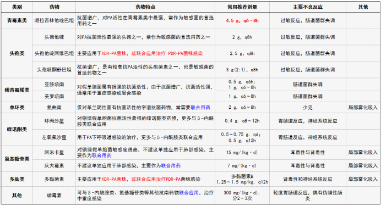Select the 单环类 category cell
Image resolution: width=381 pixels, height=206 pixels.
[x=17, y=107]
